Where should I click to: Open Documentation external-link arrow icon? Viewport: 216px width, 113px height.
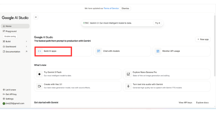[26, 51]
